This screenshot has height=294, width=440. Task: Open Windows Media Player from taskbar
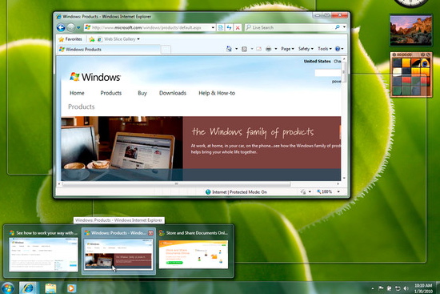click(71, 288)
